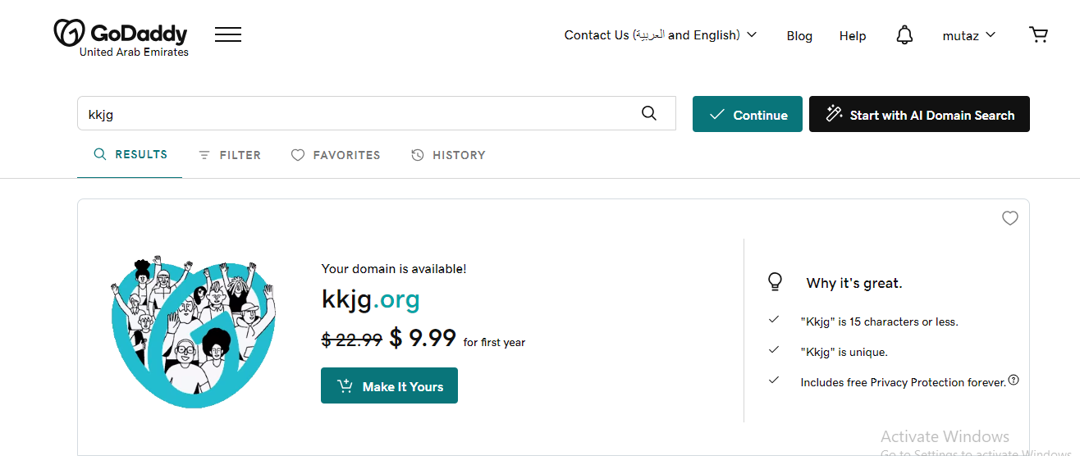Open the notifications bell
The width and height of the screenshot is (1080, 456).
pyautogui.click(x=904, y=35)
